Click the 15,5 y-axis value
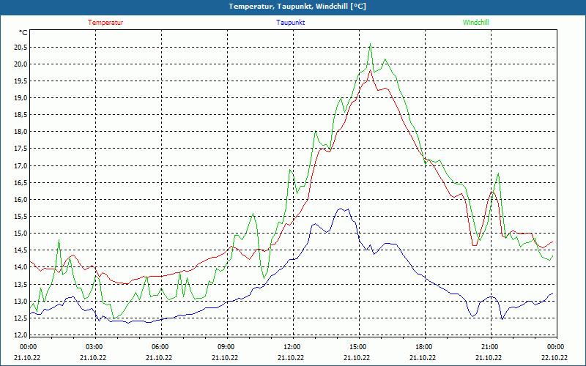 21,217
